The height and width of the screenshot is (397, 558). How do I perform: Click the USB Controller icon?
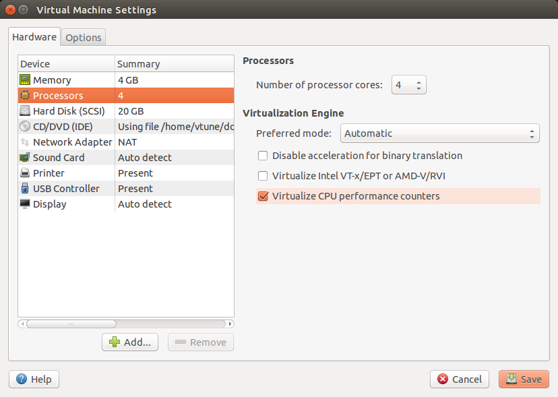point(25,189)
